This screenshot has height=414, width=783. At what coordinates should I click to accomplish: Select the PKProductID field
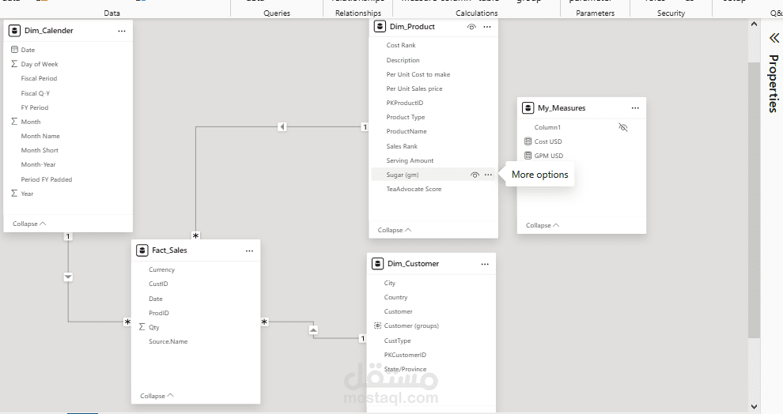(404, 103)
